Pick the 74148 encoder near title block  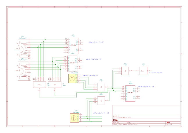click(x=130, y=94)
